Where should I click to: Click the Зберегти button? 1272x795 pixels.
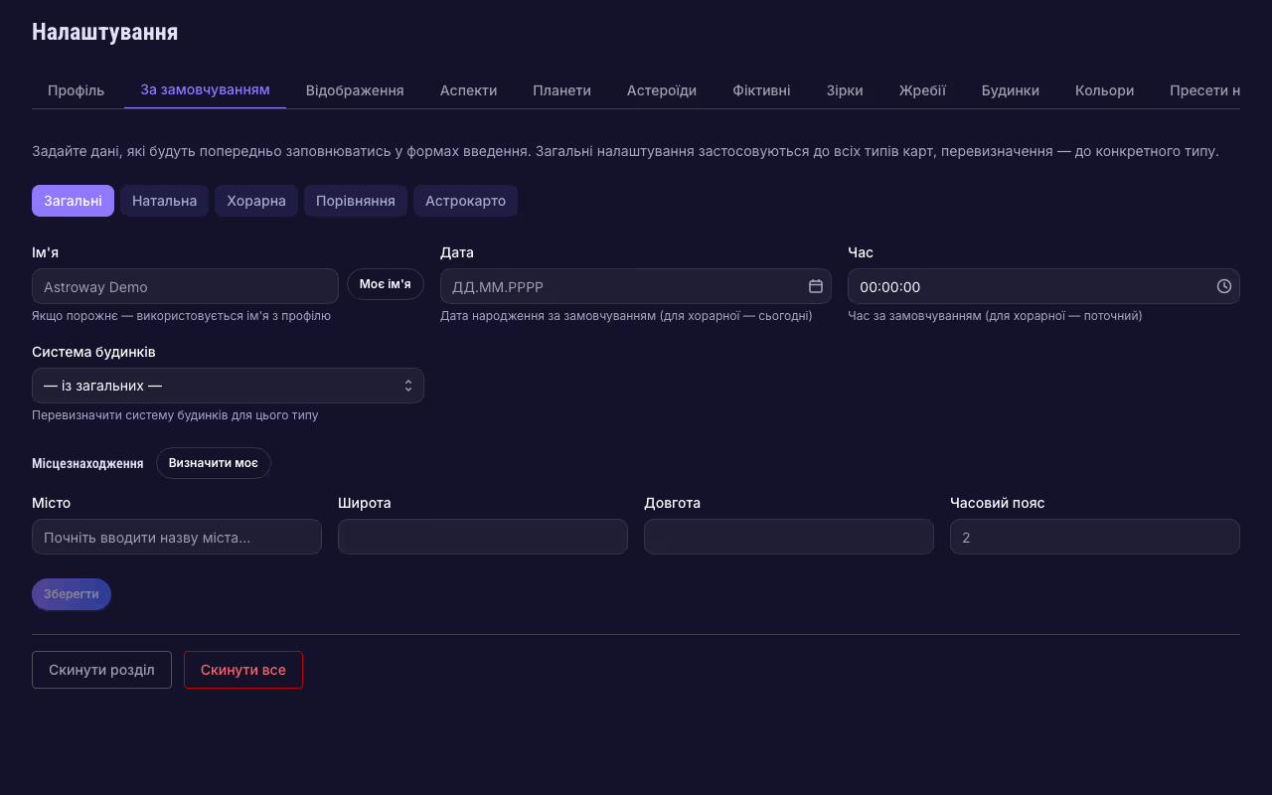tap(72, 594)
